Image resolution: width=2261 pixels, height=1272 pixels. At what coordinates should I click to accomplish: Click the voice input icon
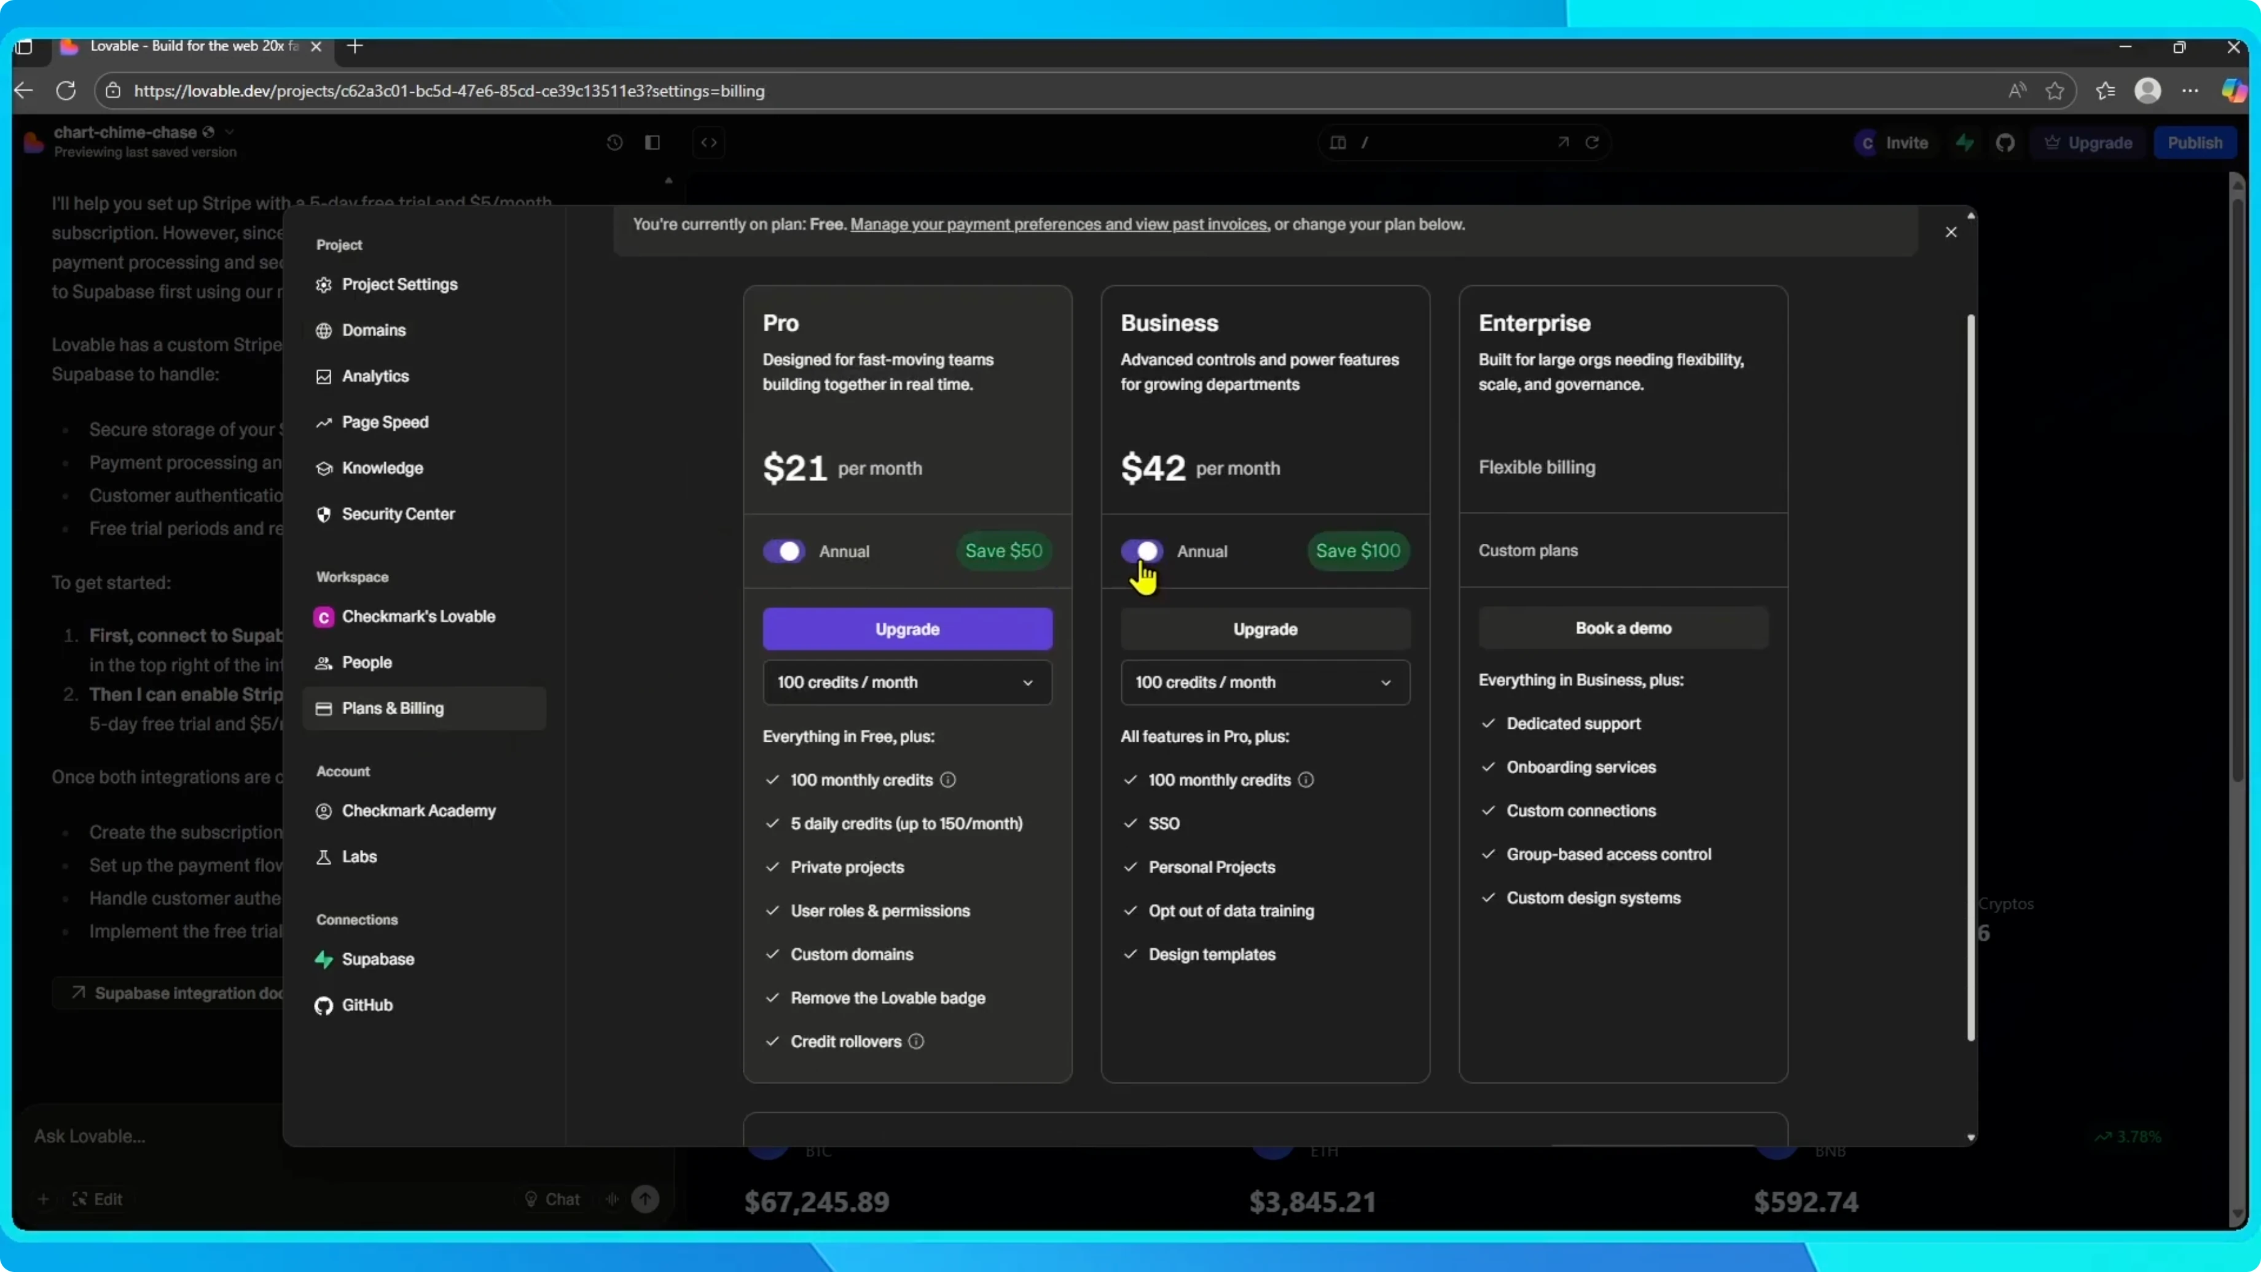pos(612,1199)
